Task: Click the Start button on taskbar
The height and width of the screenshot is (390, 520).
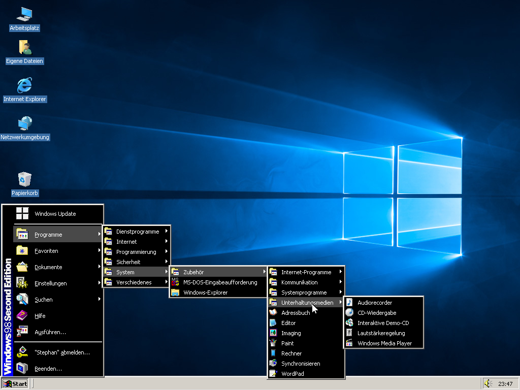Action: (x=15, y=384)
